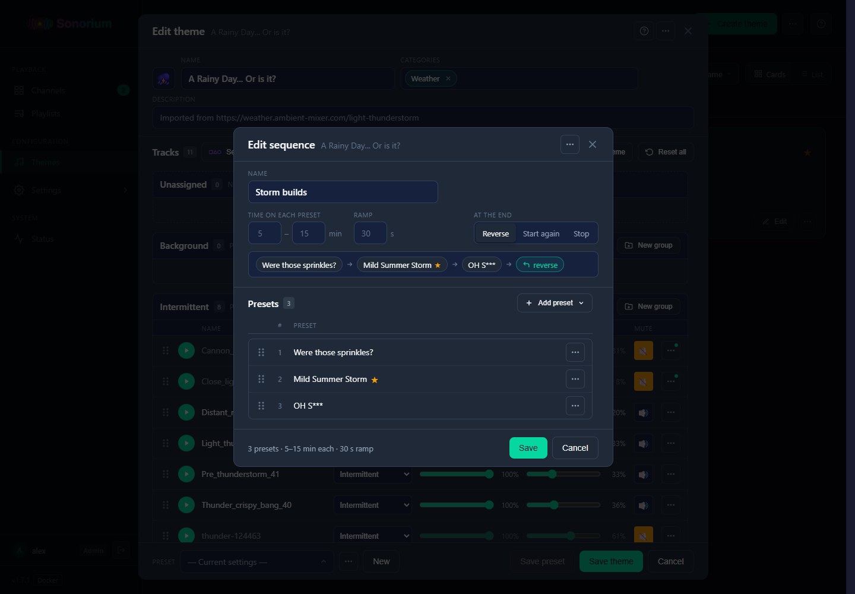This screenshot has height=594, width=855.
Task: Adjust Thunder_crispy_bang_40 second slider
Action: (x=563, y=505)
